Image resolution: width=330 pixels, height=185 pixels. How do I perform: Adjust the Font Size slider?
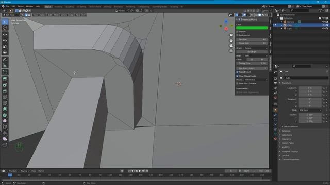click(x=252, y=39)
